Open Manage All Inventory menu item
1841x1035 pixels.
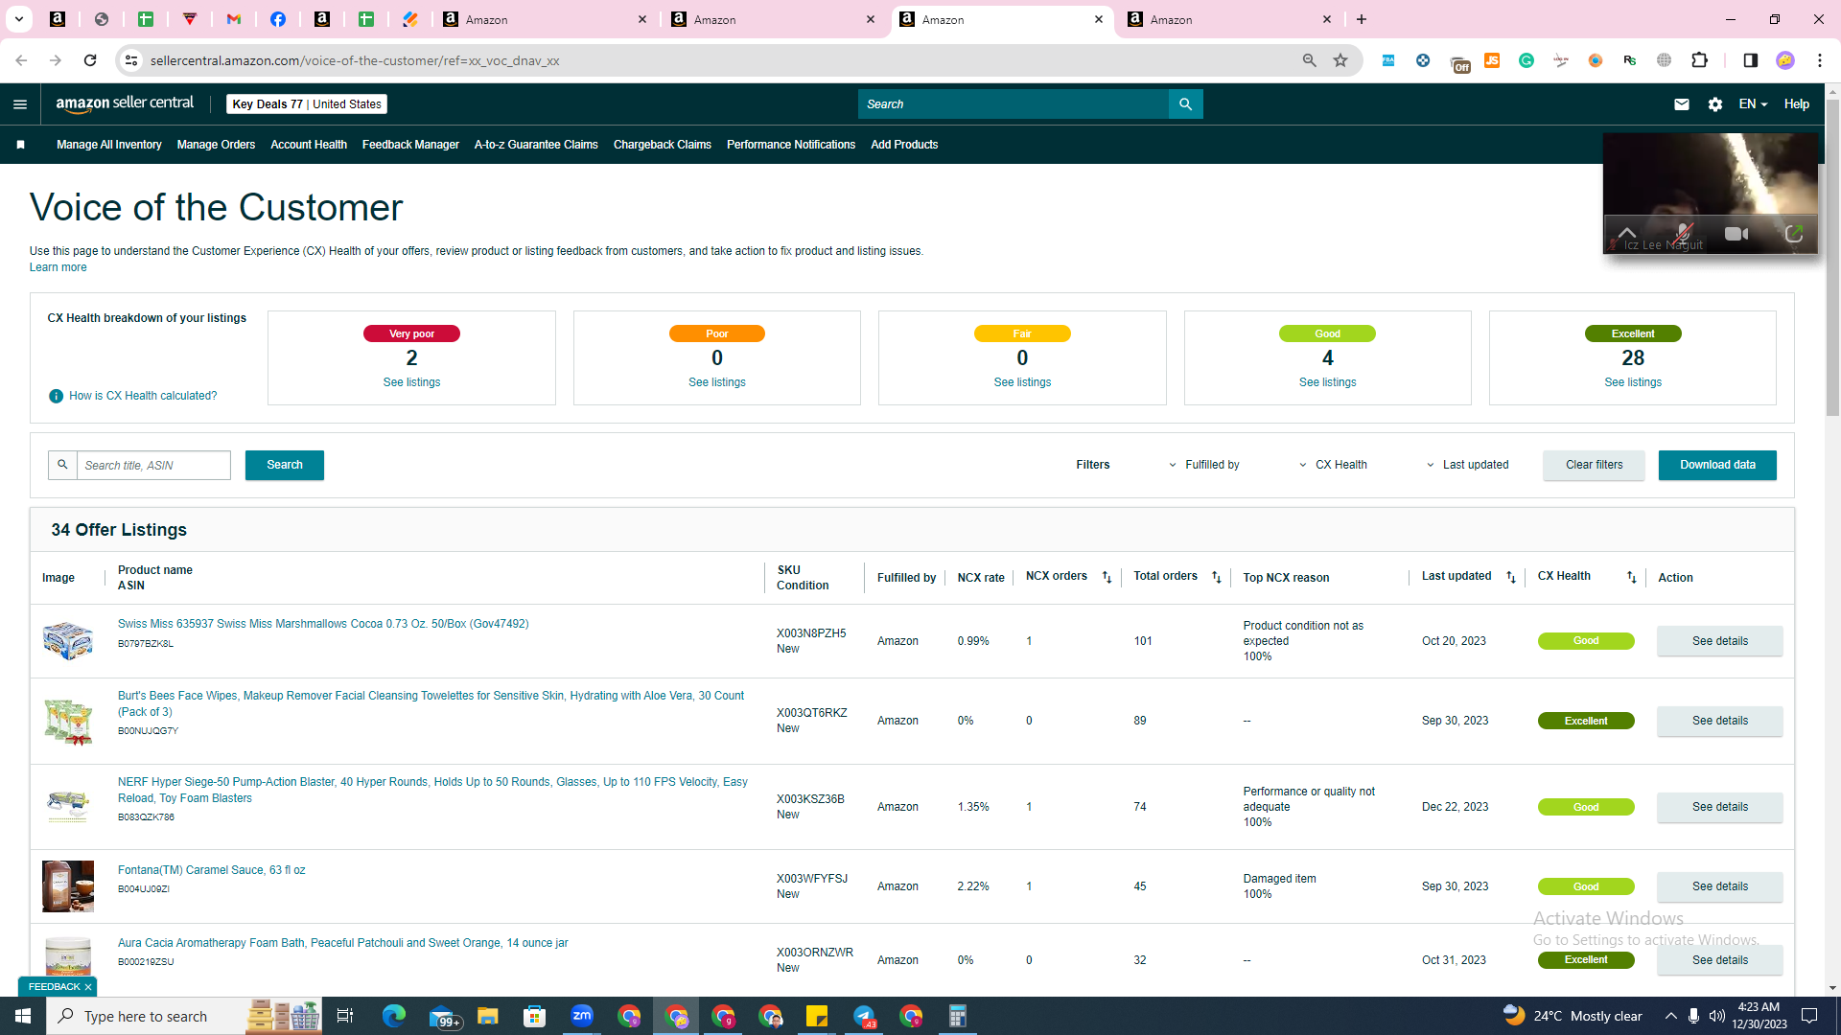point(109,145)
